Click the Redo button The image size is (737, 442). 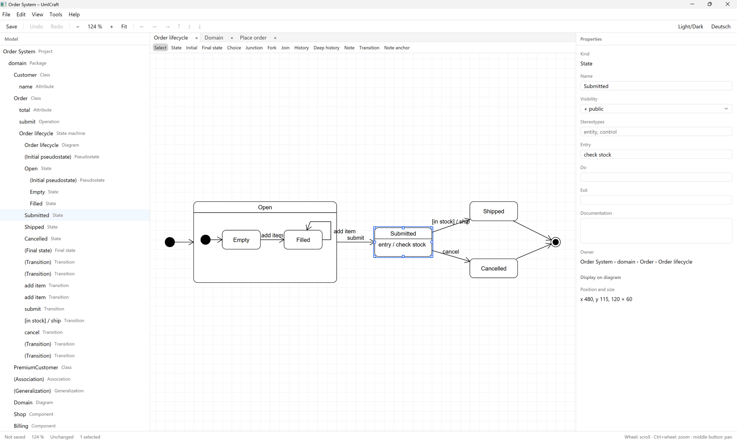point(57,26)
